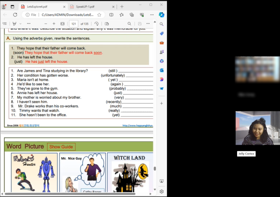The height and width of the screenshot is (197, 280).
Task: Click the "Word Picture" heading
Action: point(25,146)
